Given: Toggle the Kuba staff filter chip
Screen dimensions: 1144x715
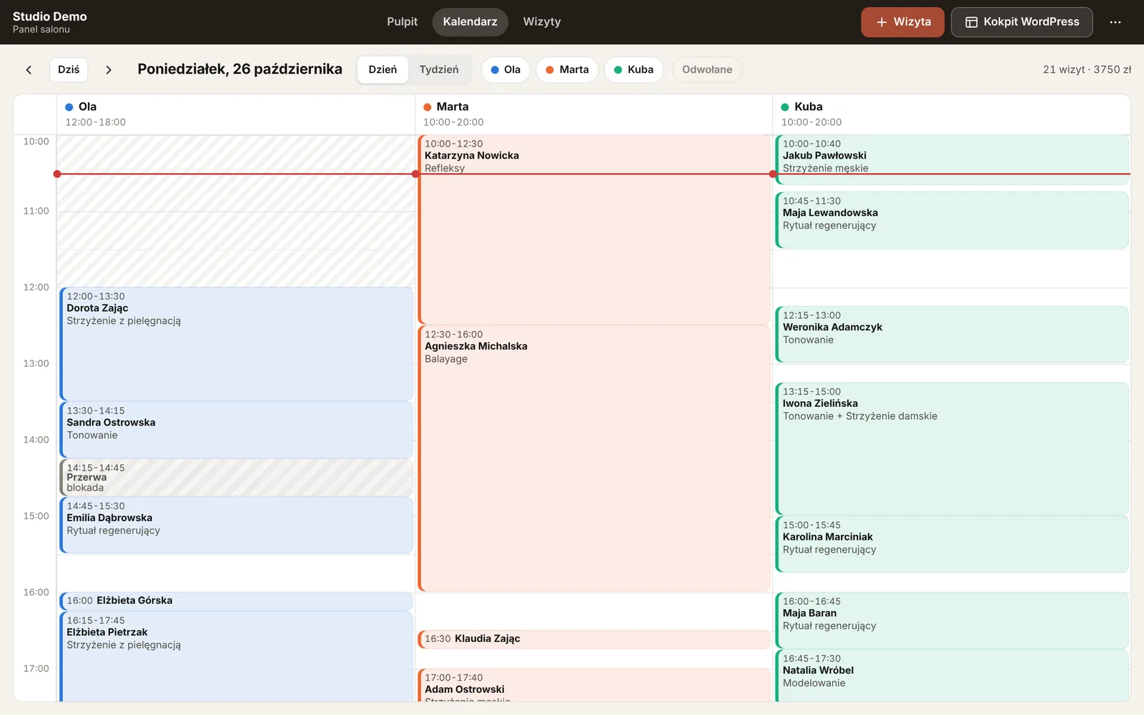Looking at the screenshot, I should [633, 69].
